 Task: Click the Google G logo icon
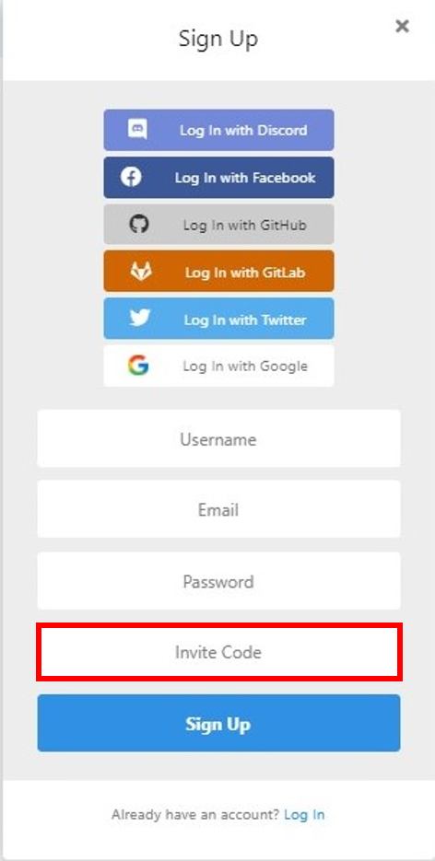pyautogui.click(x=138, y=366)
